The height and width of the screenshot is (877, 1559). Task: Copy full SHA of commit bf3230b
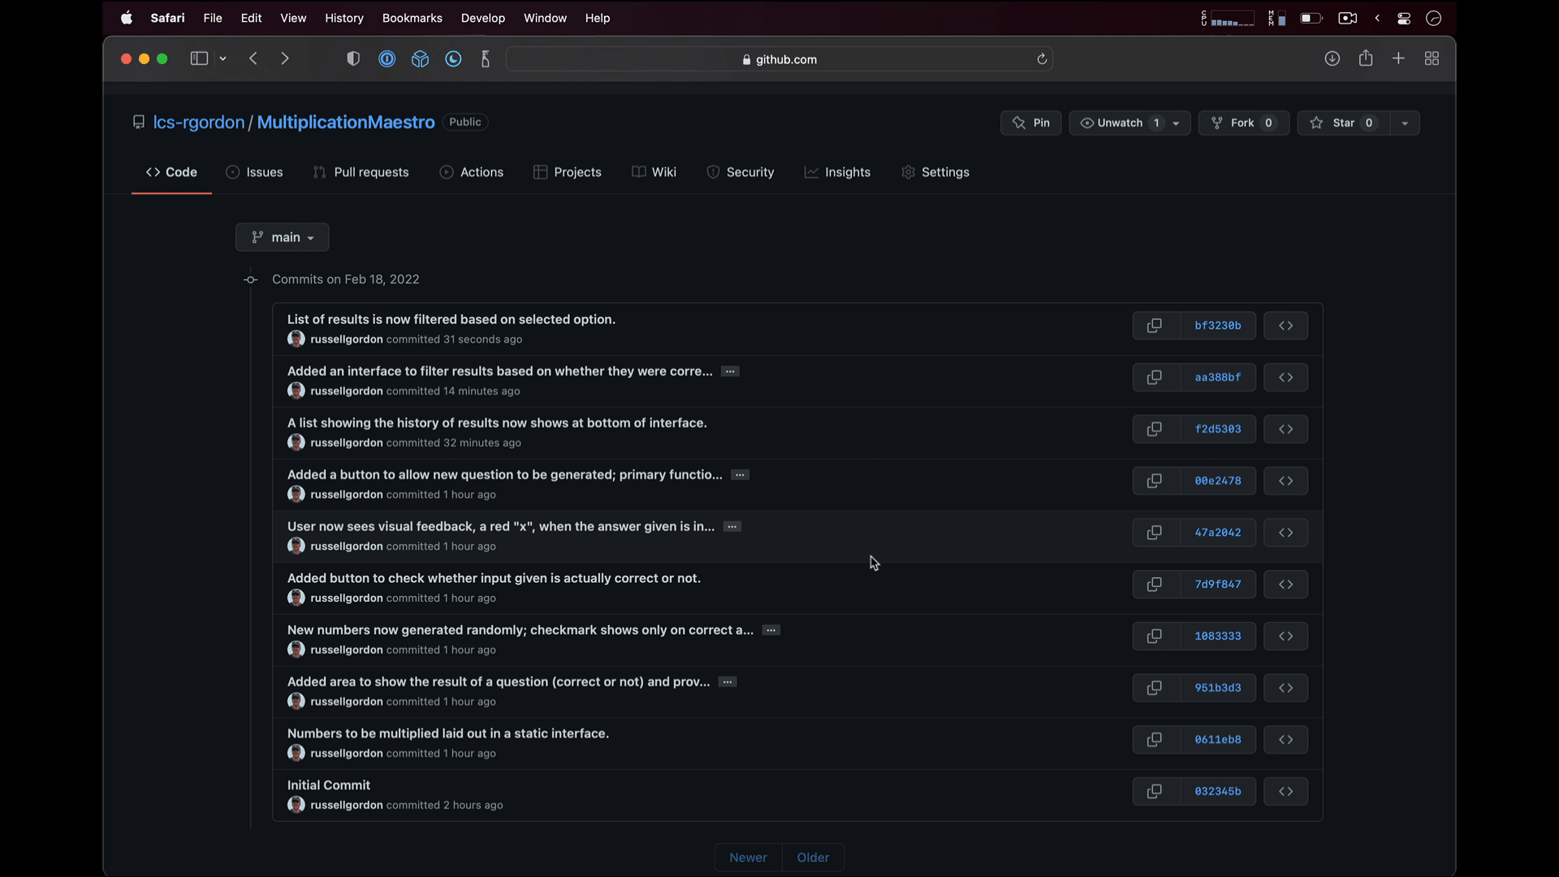tap(1155, 326)
